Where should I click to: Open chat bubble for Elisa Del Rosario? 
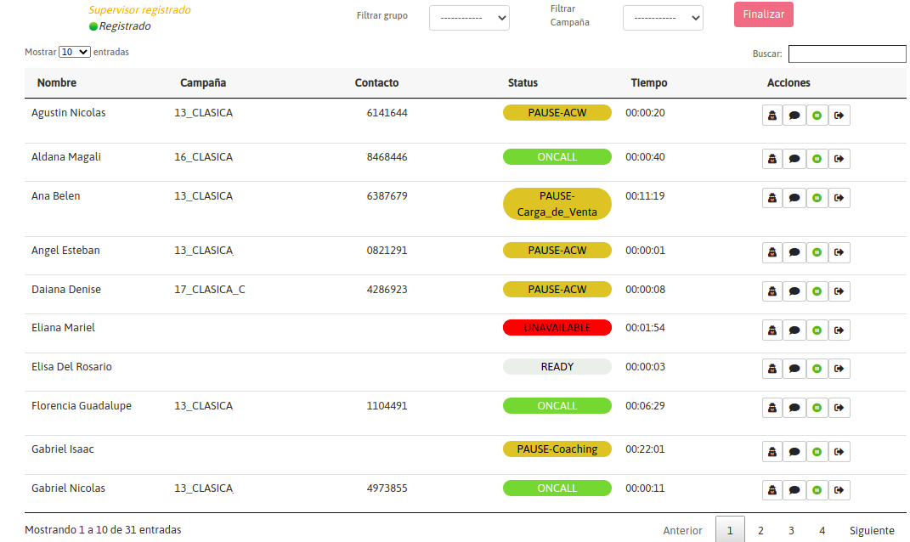pos(794,369)
